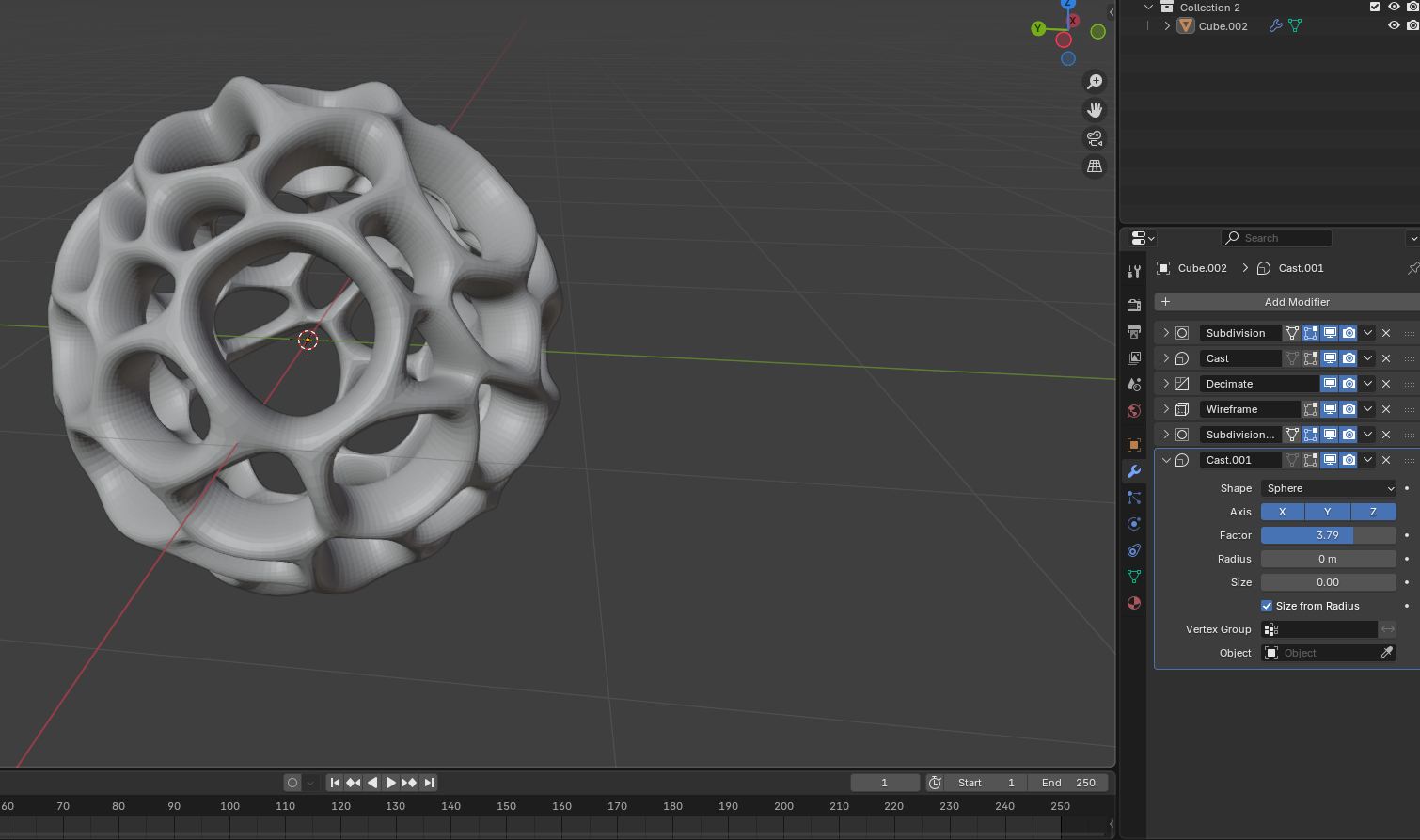Open the Object Constraints properties tab icon
The image size is (1420, 840).
(x=1134, y=550)
